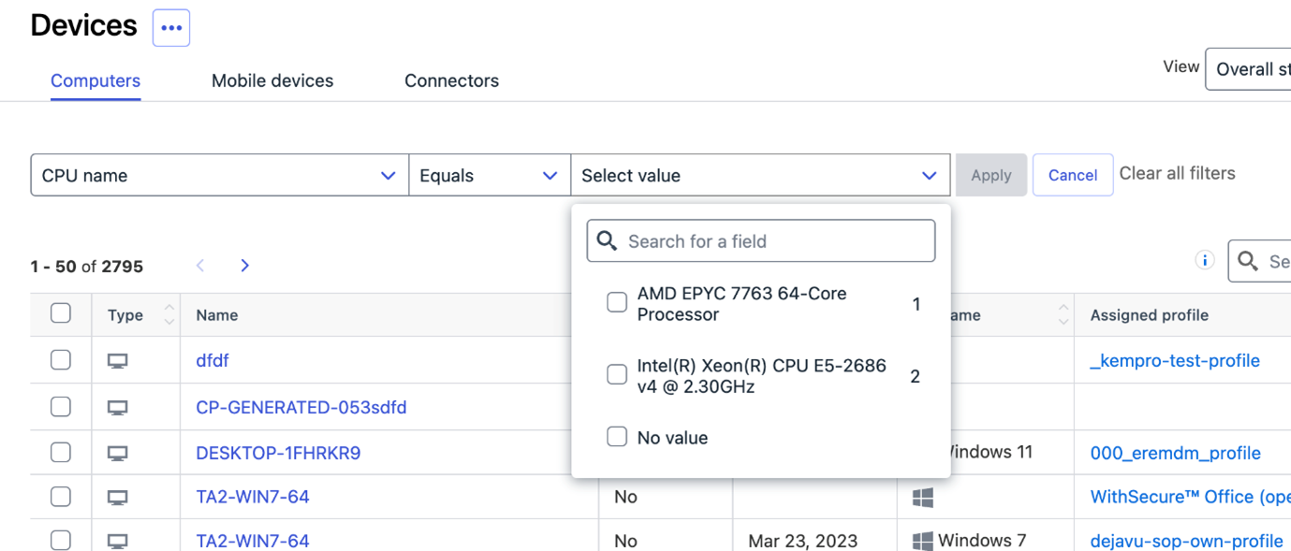Click the disabled previous page arrow
The height and width of the screenshot is (551, 1291).
click(x=200, y=266)
